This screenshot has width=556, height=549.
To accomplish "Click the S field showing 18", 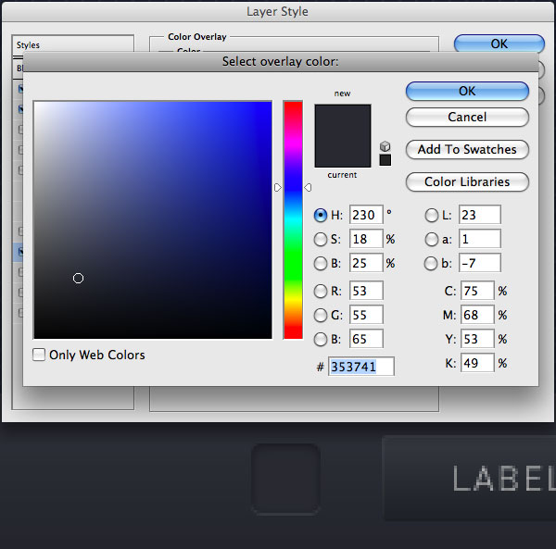I will click(366, 239).
